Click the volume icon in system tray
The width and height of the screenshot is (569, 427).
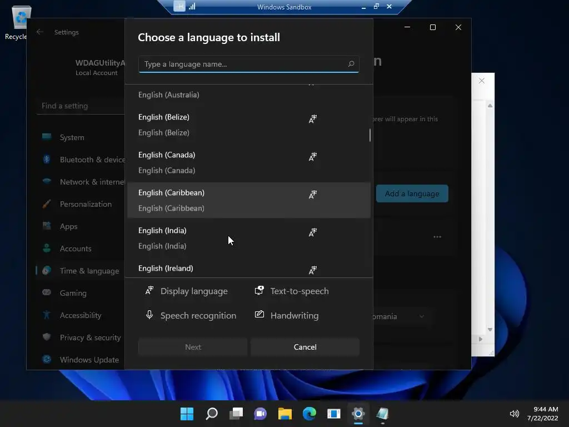pos(514,414)
